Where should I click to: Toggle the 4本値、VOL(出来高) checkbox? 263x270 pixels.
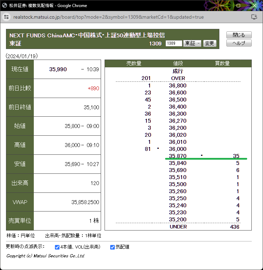click(57, 247)
